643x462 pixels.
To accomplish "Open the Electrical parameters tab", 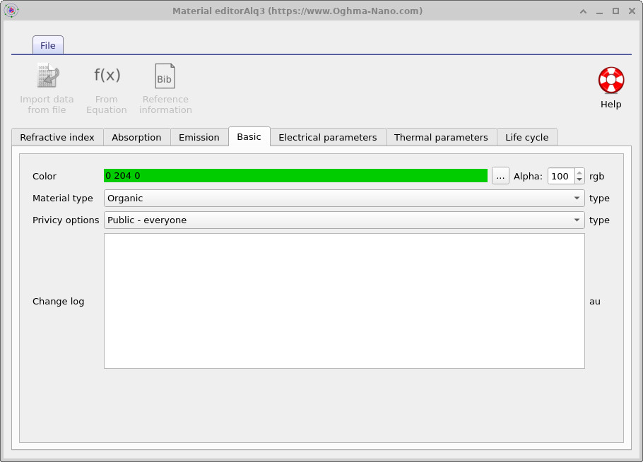I will [x=328, y=137].
